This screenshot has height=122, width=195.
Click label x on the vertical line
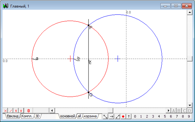[90, 62]
